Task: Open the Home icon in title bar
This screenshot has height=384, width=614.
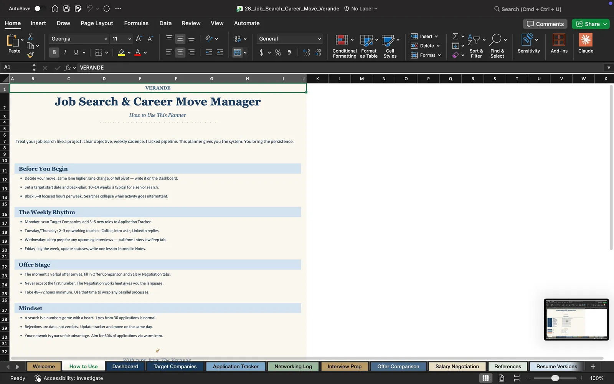Action: [55, 8]
